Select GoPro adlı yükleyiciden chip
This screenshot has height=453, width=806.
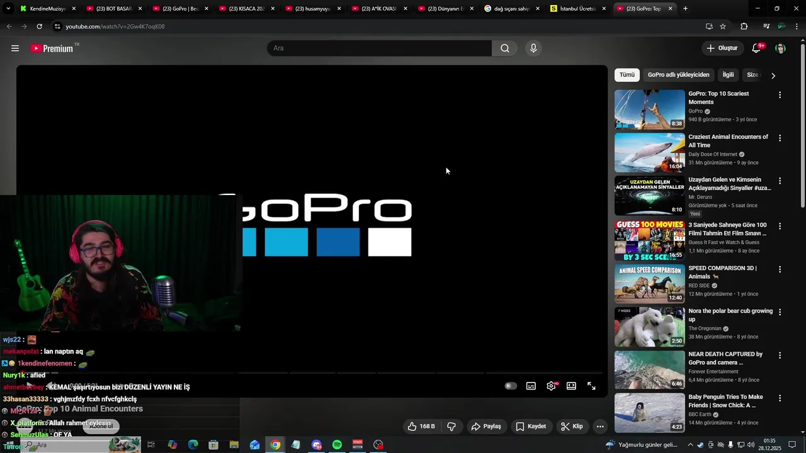pyautogui.click(x=678, y=75)
